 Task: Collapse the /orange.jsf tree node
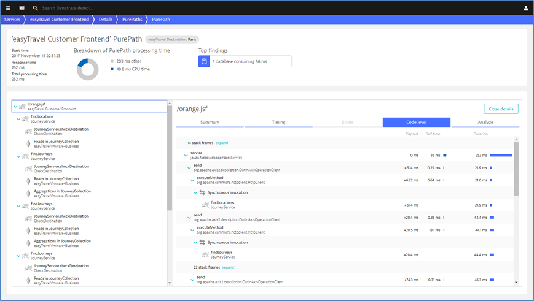[15, 107]
